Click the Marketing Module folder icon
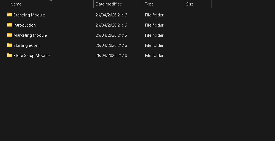This screenshot has width=275, height=141. click(x=9, y=35)
